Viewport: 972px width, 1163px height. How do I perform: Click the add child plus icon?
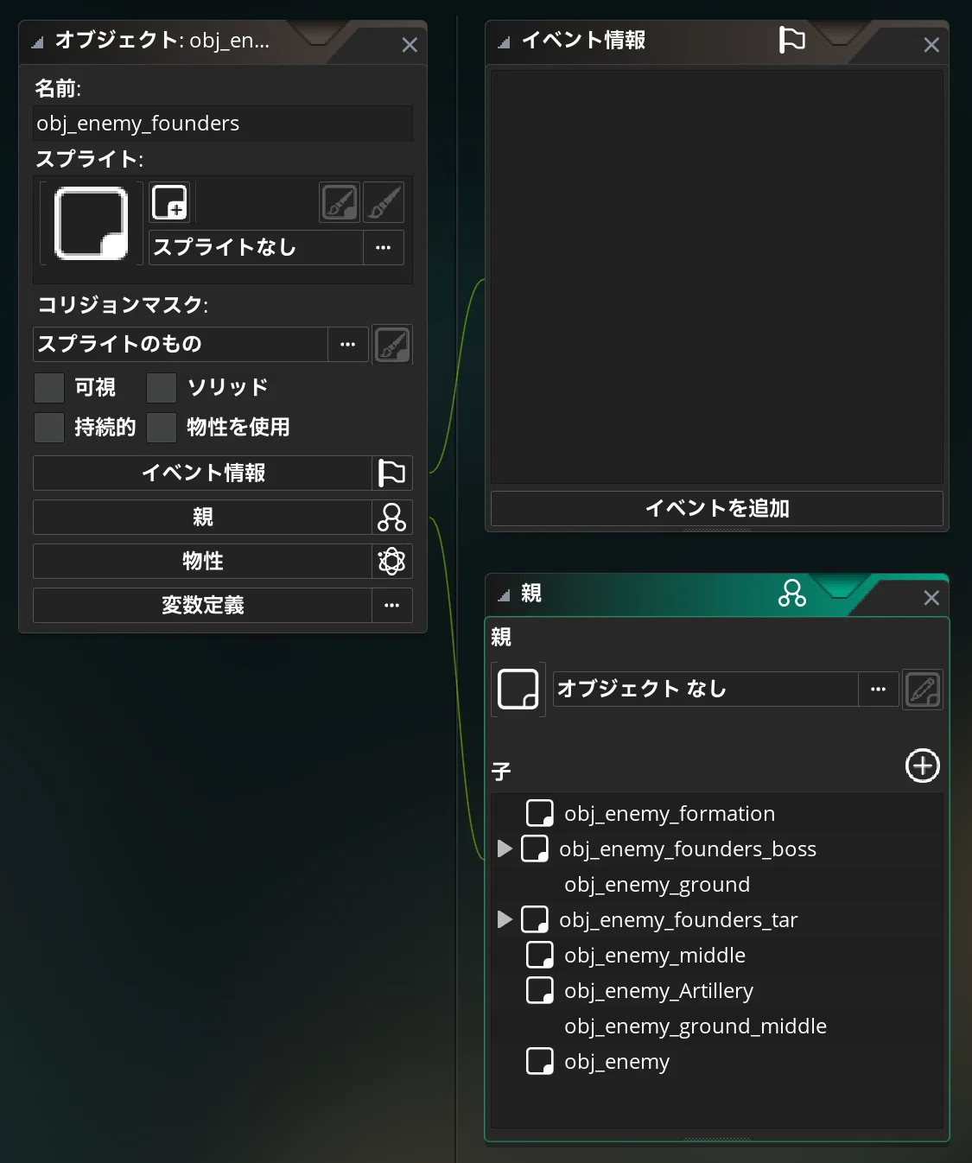[923, 766]
